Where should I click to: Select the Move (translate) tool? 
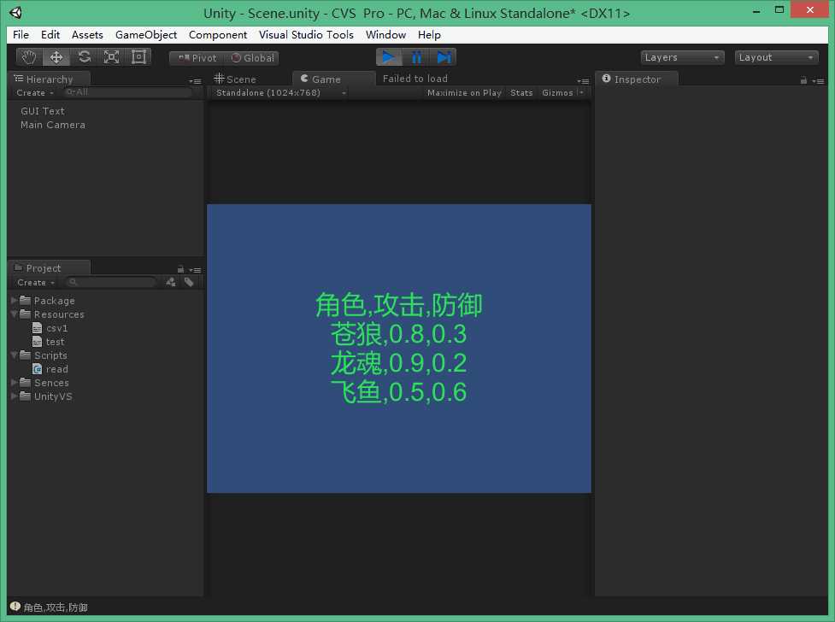click(56, 57)
